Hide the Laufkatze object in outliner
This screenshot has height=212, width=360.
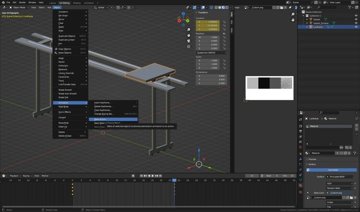356,27
